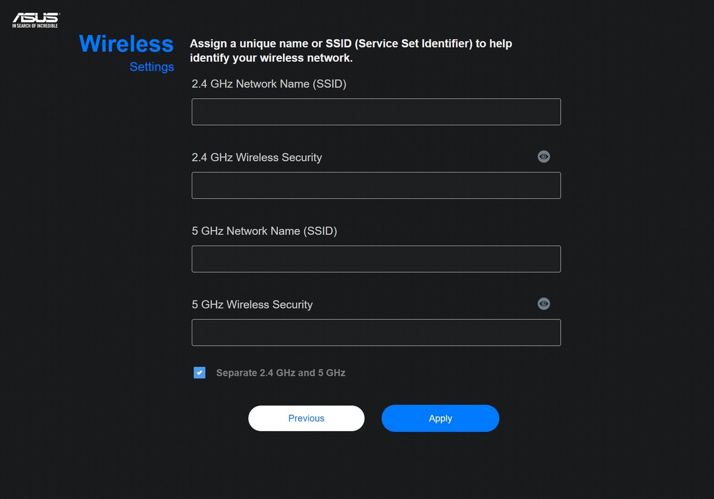The height and width of the screenshot is (499, 714).
Task: Reveal the 5 GHz Wireless Security password
Action: (x=544, y=303)
